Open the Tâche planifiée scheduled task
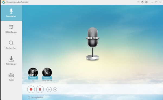Viewport: 163px width, 100px height. click(x=36, y=97)
